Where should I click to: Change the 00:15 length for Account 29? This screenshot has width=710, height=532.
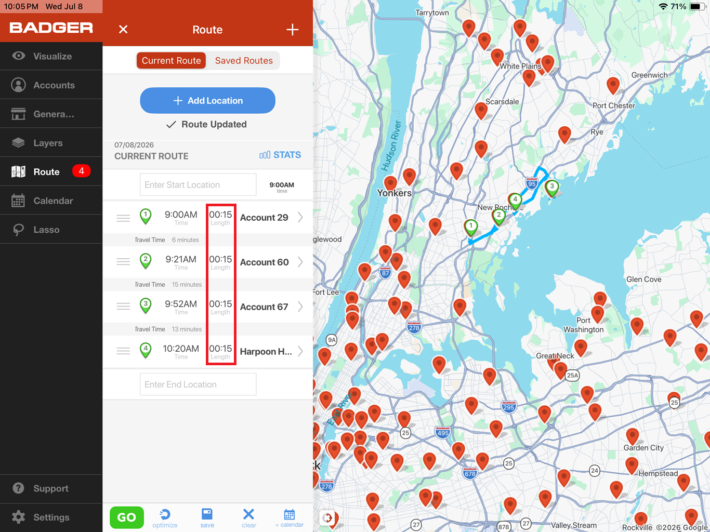coord(220,217)
